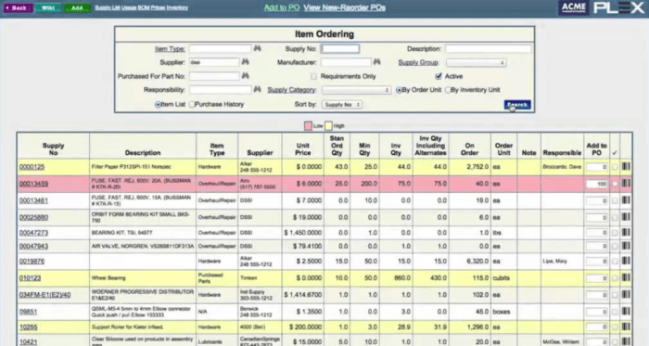The width and height of the screenshot is (649, 346).
Task: Click barcode icon for supply 09851
Action: coord(626,312)
